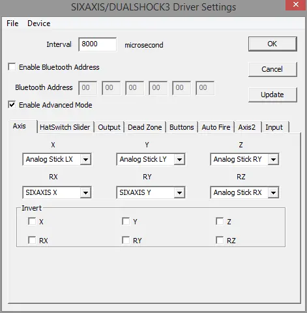The width and height of the screenshot is (307, 313).
Task: Click the Update button
Action: coord(272,95)
